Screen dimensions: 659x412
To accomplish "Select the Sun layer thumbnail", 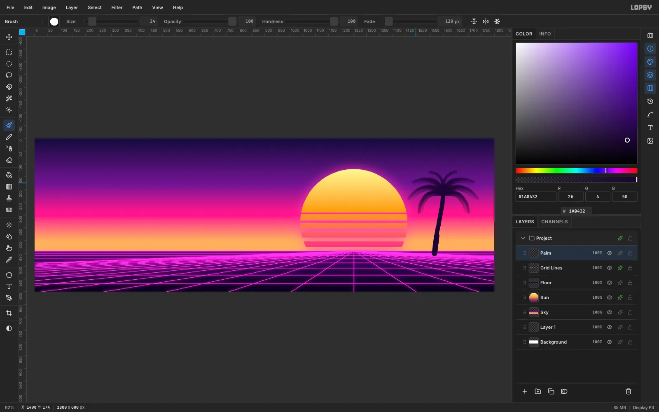I will click(534, 297).
